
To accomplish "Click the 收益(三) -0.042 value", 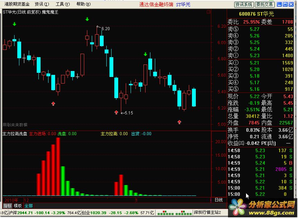I will click(x=253, y=143).
